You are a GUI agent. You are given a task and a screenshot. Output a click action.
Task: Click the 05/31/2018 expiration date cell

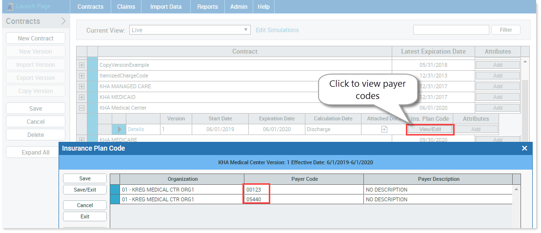coord(433,65)
